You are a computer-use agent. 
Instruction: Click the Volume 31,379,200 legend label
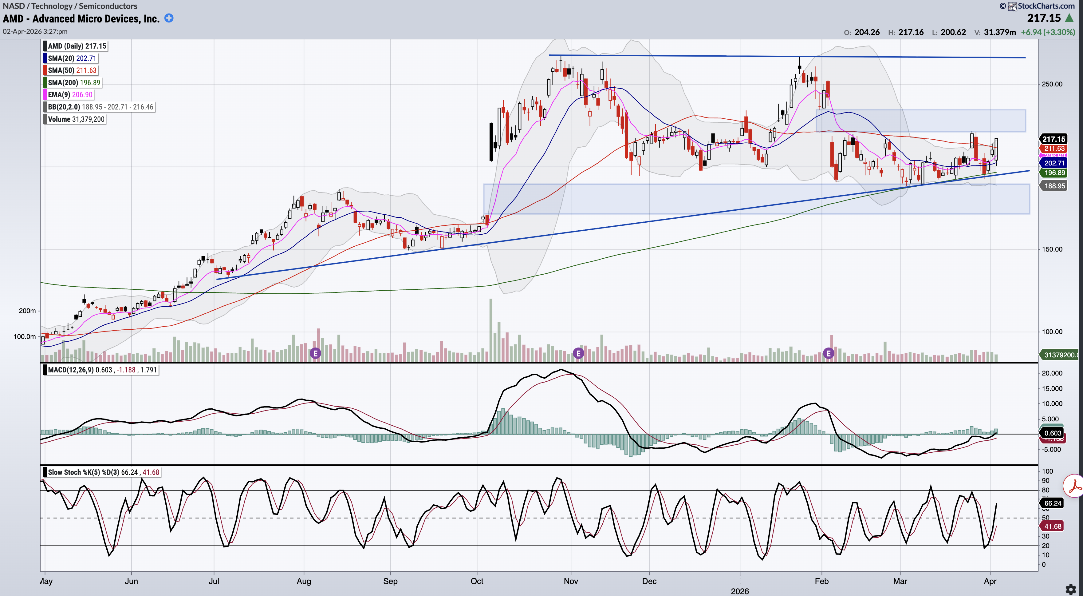(76, 119)
